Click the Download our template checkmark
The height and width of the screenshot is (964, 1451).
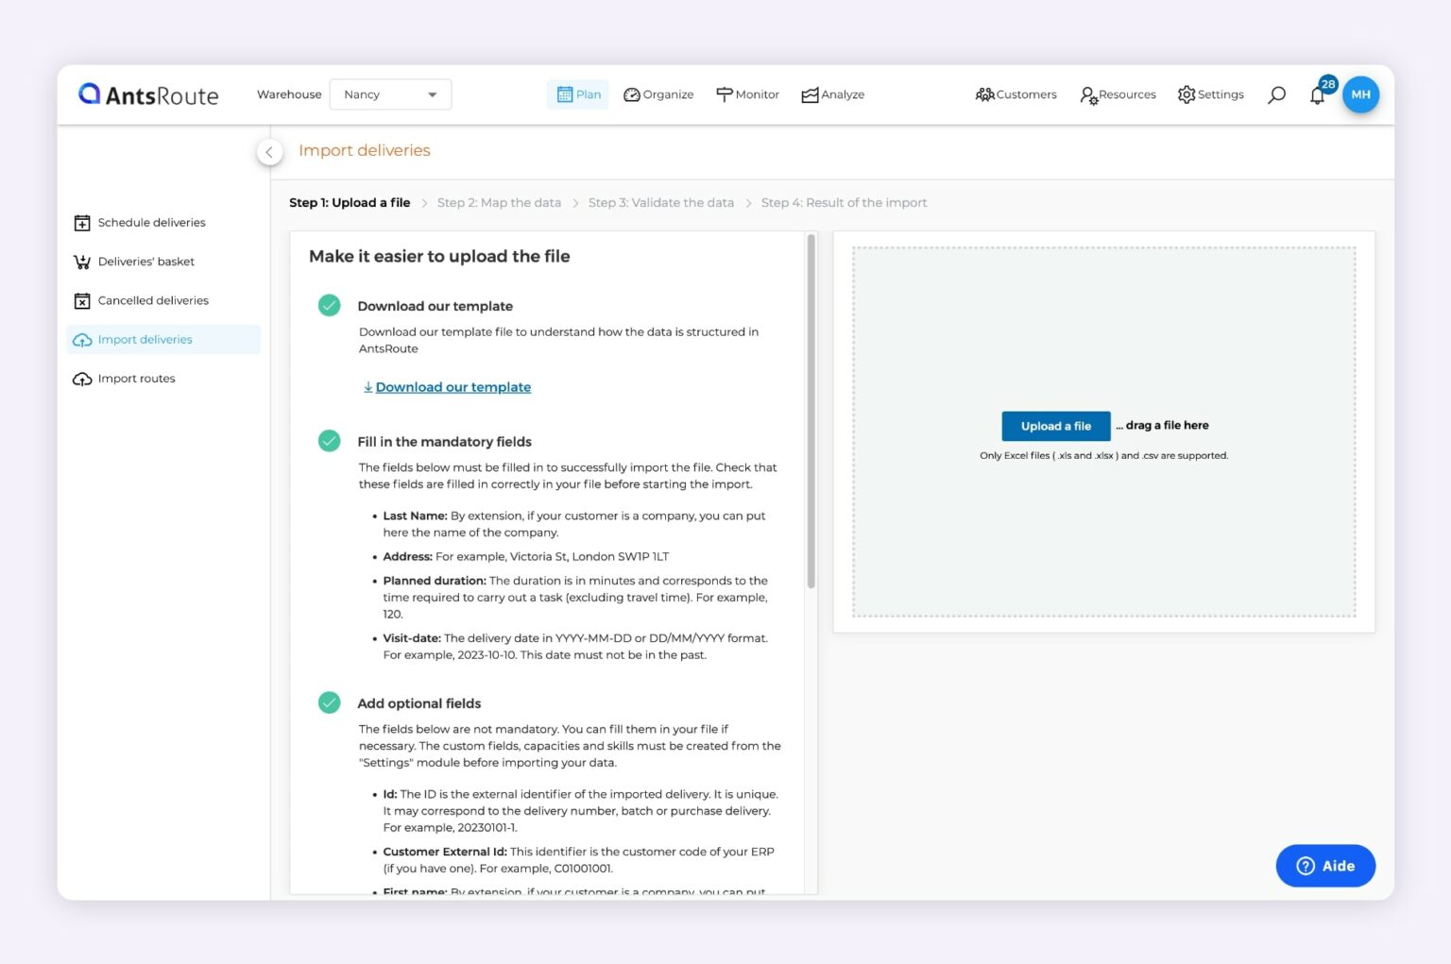[329, 305]
